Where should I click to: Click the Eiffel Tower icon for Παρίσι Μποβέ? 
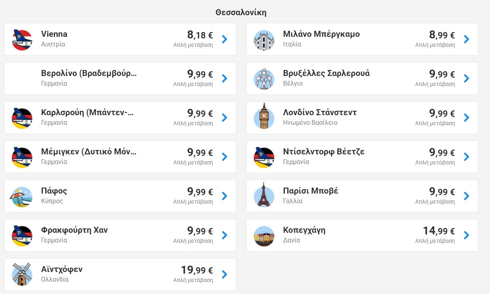[264, 194]
